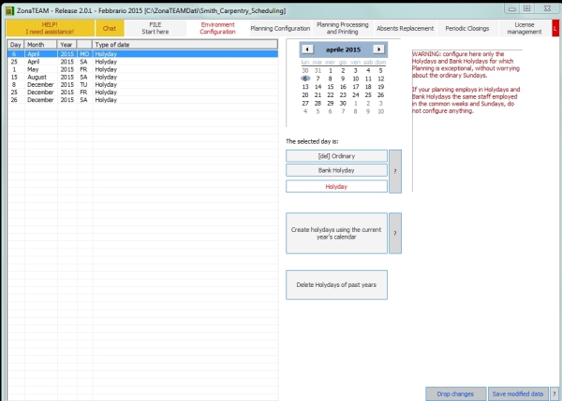Sort list by Month column header
The image size is (562, 401).
click(x=41, y=45)
